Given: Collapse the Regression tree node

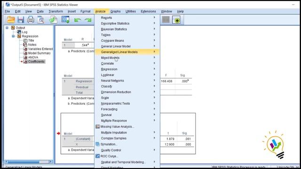Looking at the screenshot, I should [13, 36].
